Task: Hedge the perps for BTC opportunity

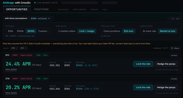Action: tap(166, 64)
